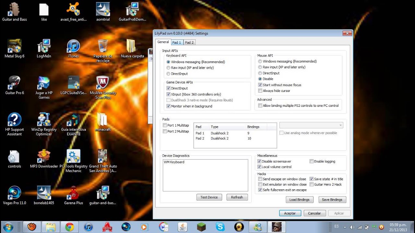
Task: Select Keyboard API DirectInput radio option
Action: coord(168,74)
